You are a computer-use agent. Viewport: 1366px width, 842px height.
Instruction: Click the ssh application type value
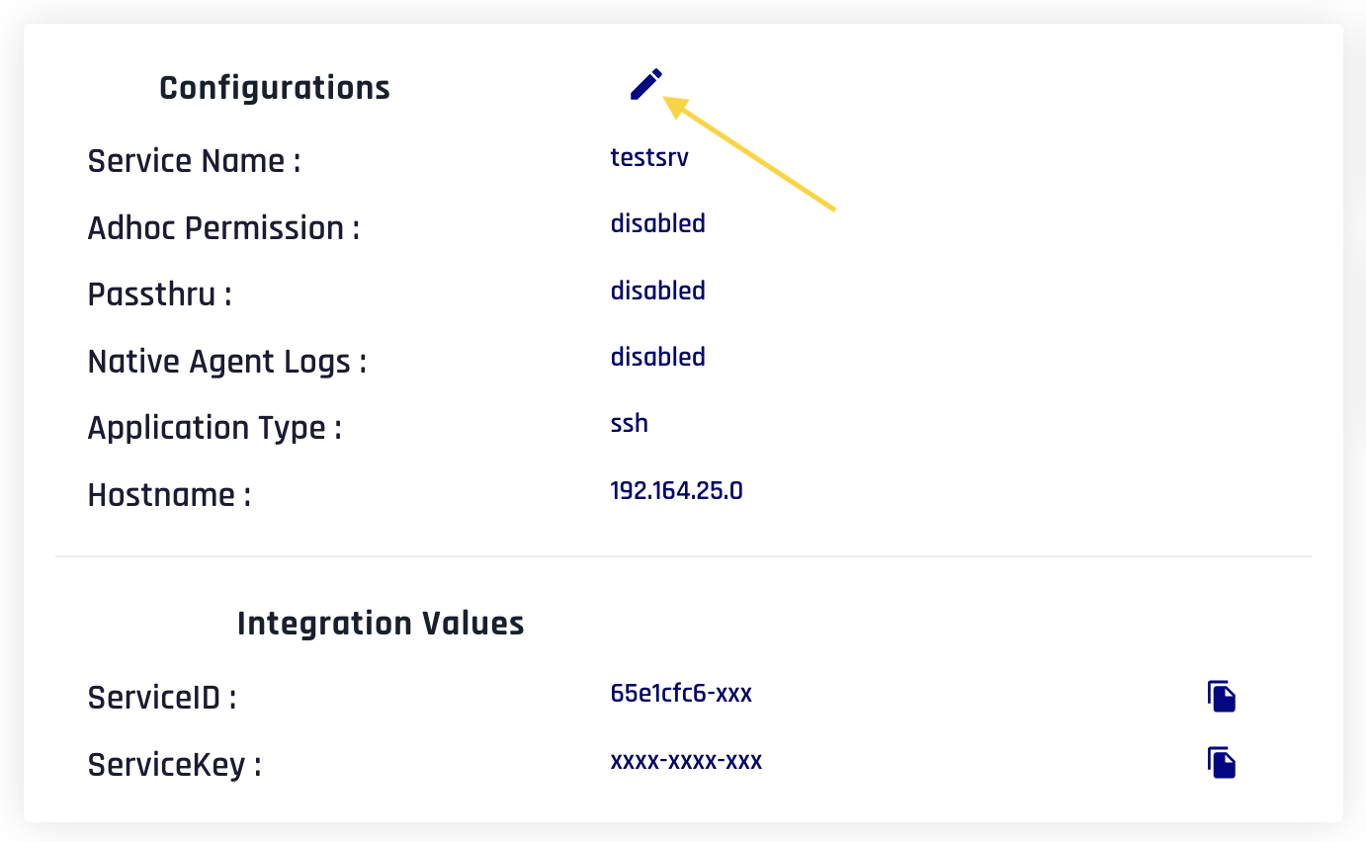[x=630, y=424]
